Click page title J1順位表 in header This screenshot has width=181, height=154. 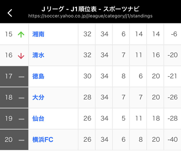84,9
